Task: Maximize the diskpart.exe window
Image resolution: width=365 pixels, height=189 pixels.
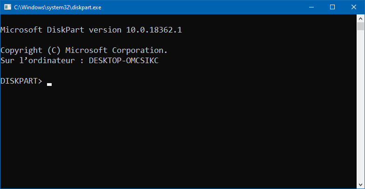Action: point(332,7)
